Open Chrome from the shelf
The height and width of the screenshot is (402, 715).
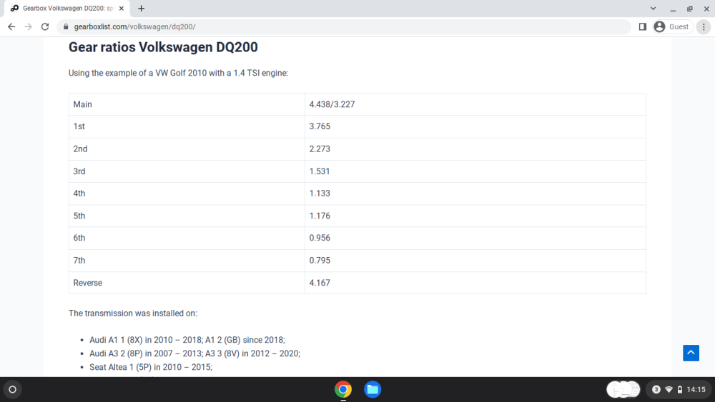click(343, 390)
